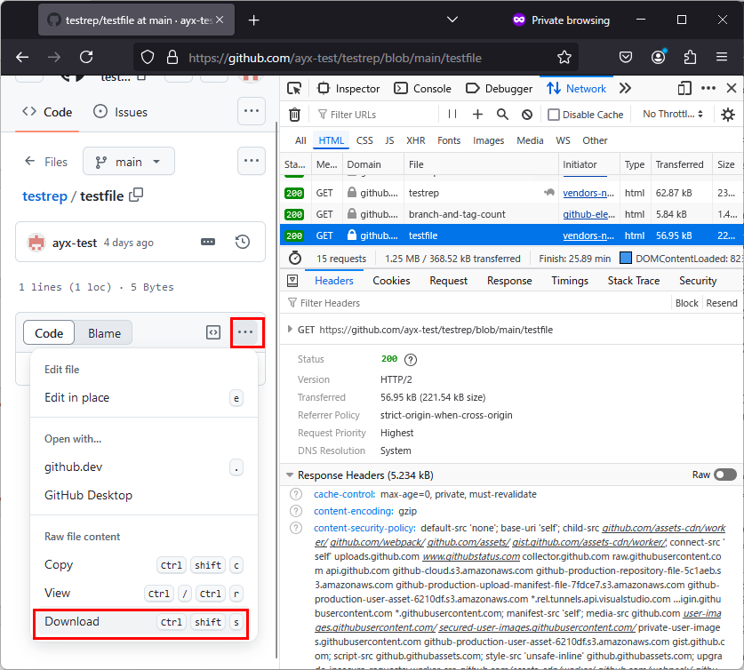Activate the element picker in DevTools
Screen dimensions: 744x670
pos(294,89)
